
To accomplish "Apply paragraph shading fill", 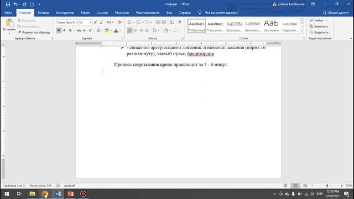I will (x=166, y=30).
